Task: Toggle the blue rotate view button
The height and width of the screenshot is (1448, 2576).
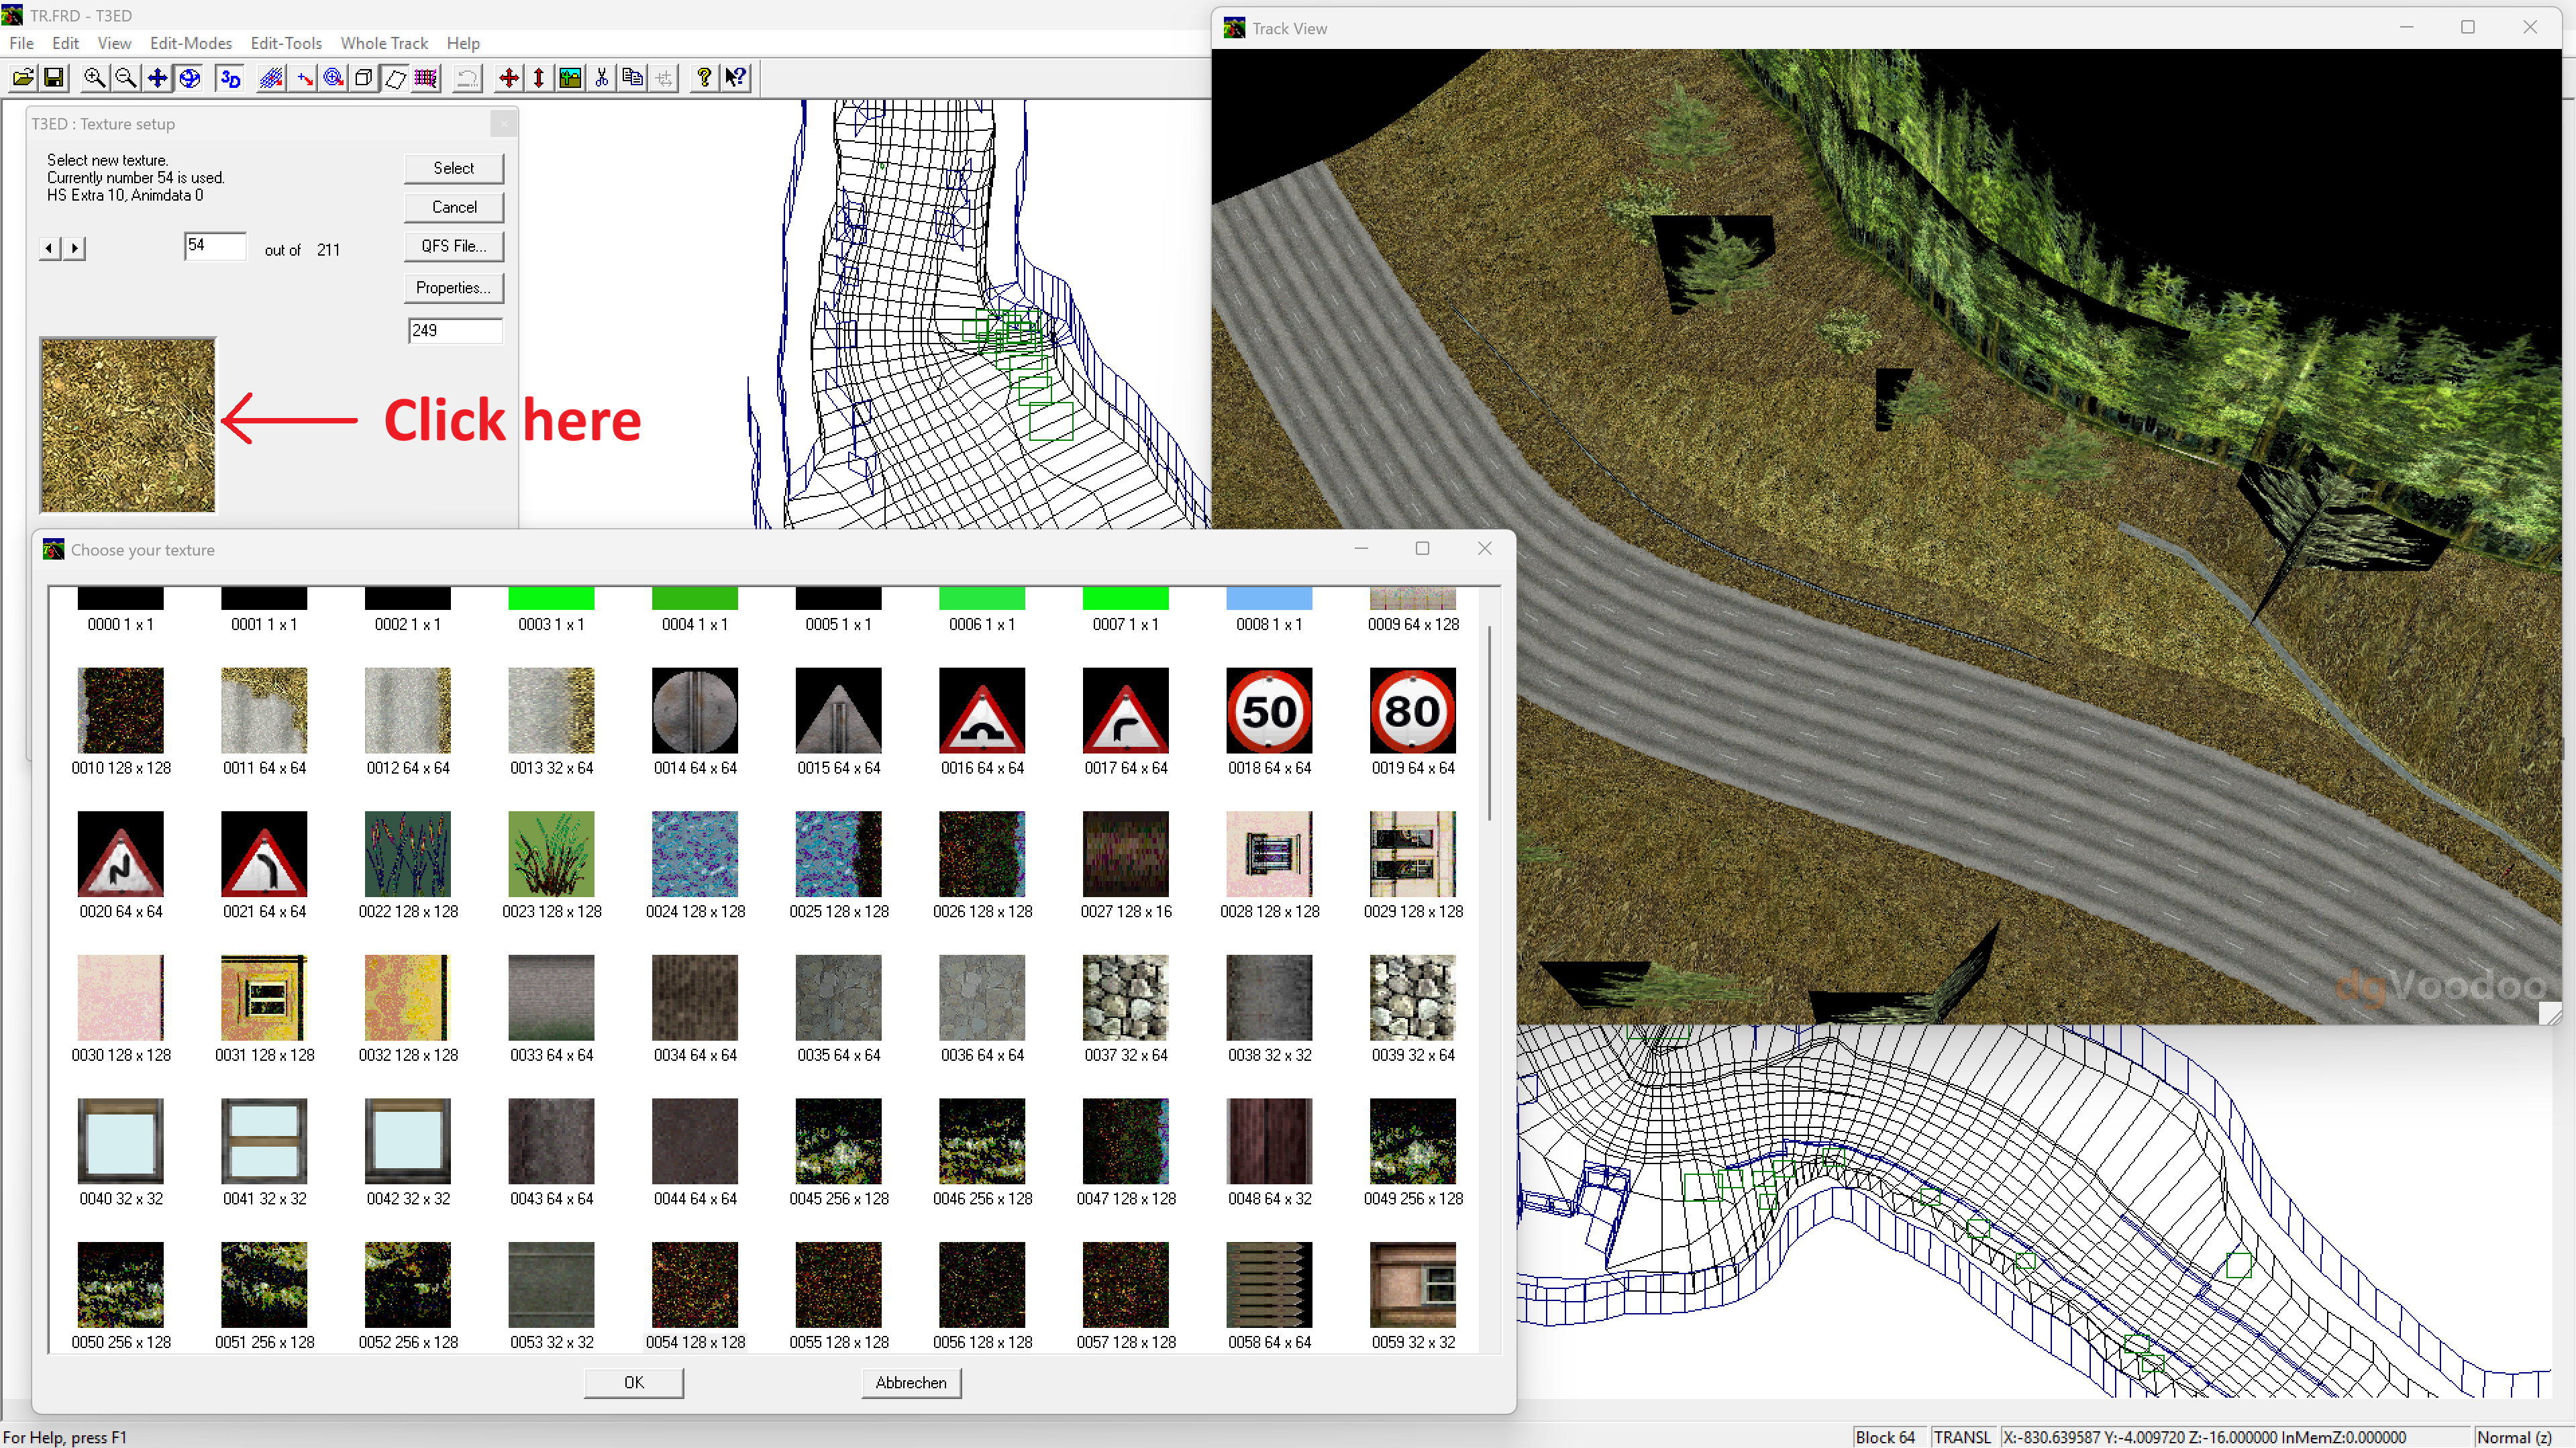Action: pos(190,77)
